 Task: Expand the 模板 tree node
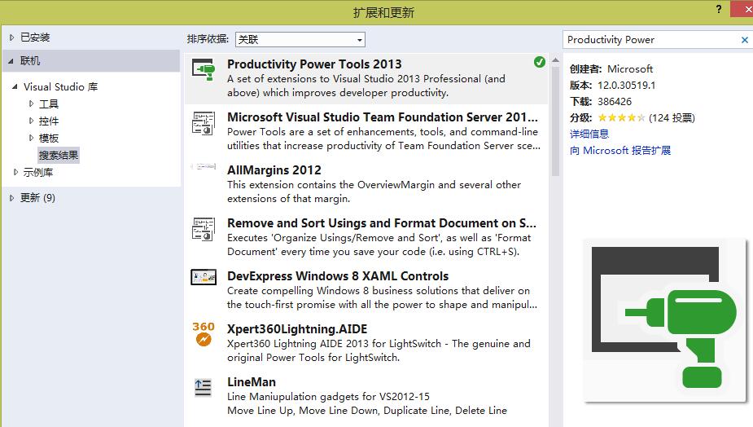point(31,139)
